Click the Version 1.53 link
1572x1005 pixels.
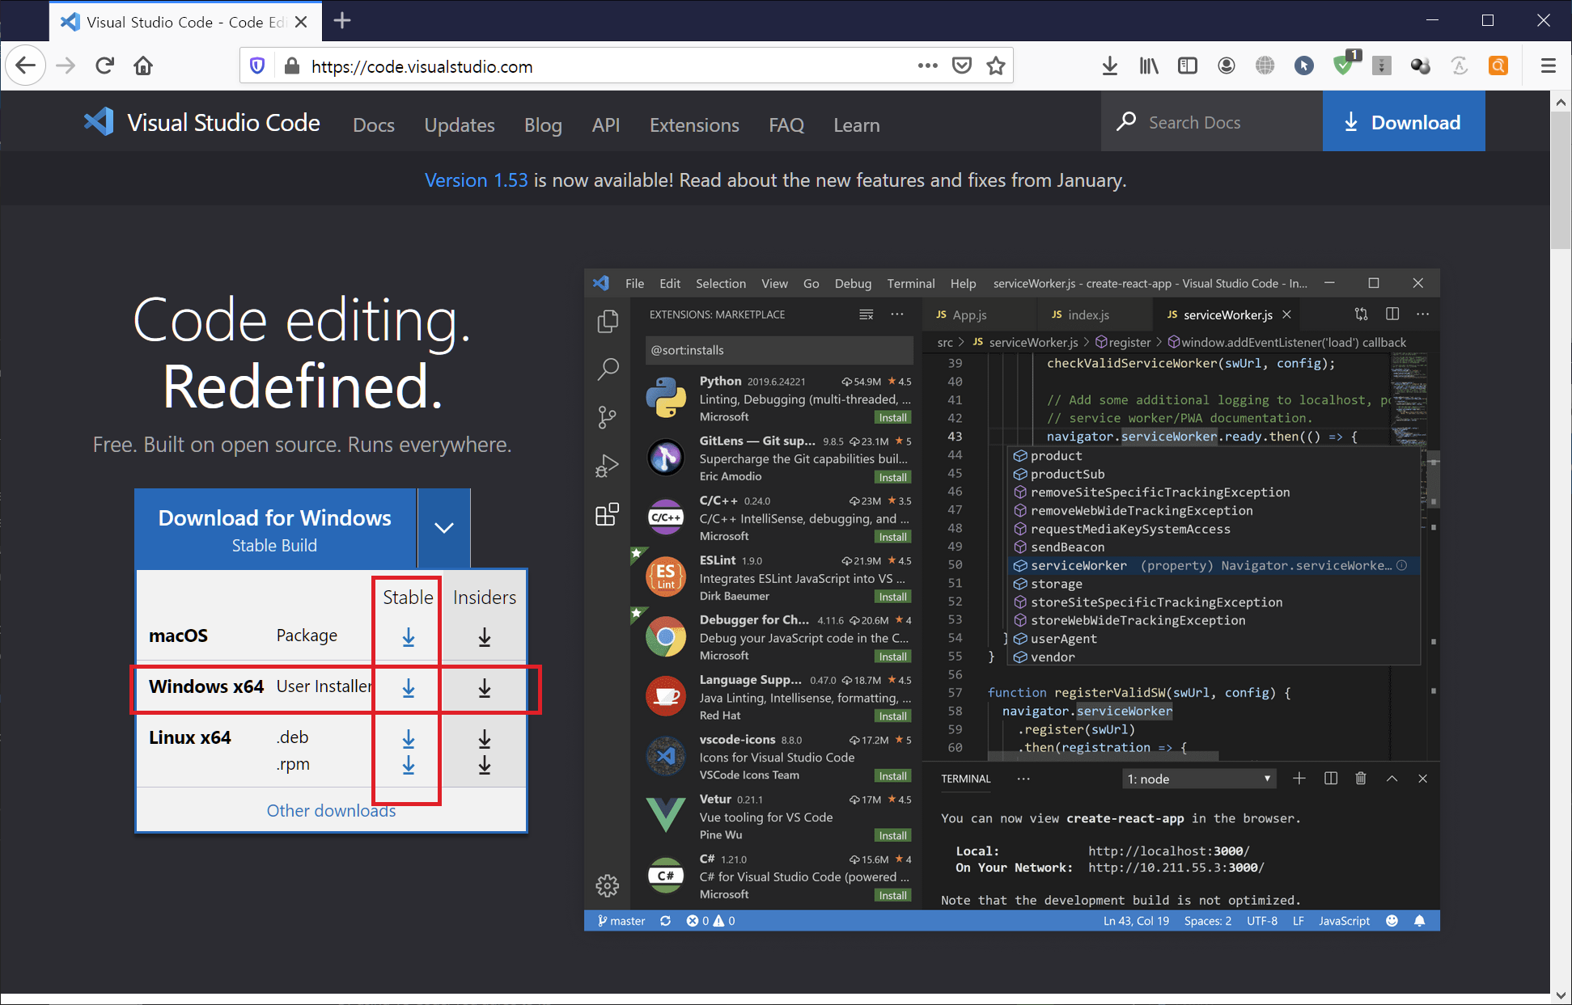(x=476, y=180)
